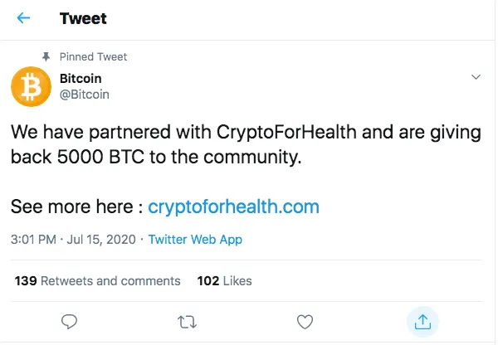This screenshot has width=498, height=345.
Task: Share the tweet with the share icon
Action: tap(422, 320)
